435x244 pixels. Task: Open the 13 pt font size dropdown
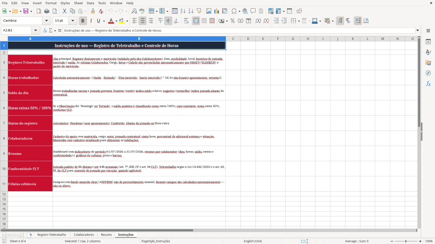click(73, 21)
